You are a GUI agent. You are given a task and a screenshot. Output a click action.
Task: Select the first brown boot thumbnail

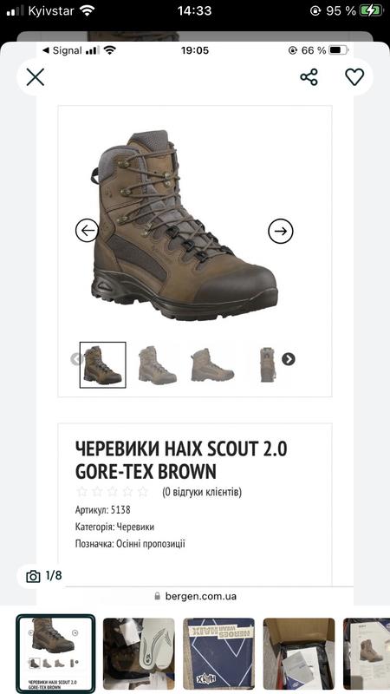[x=102, y=364]
